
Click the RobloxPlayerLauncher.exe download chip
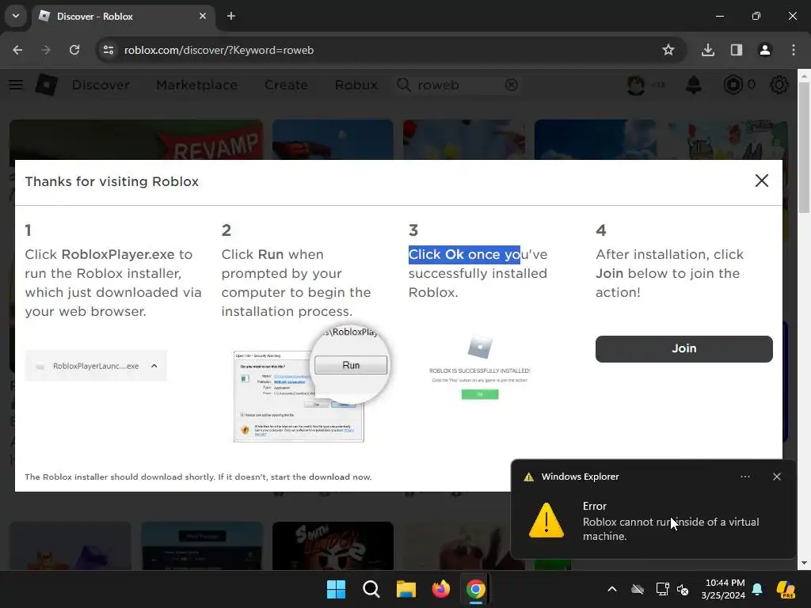point(96,366)
